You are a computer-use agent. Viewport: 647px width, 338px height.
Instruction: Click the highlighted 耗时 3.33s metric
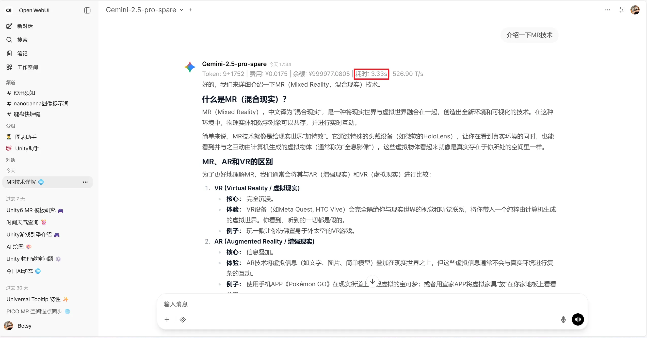(x=371, y=74)
